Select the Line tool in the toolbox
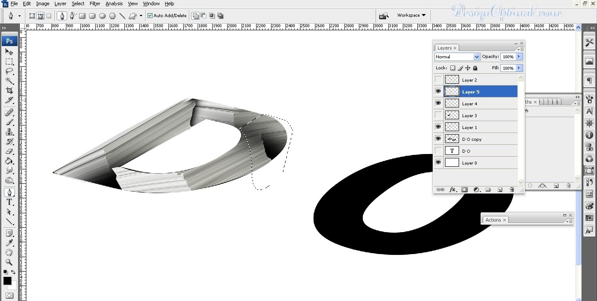 click(x=9, y=221)
